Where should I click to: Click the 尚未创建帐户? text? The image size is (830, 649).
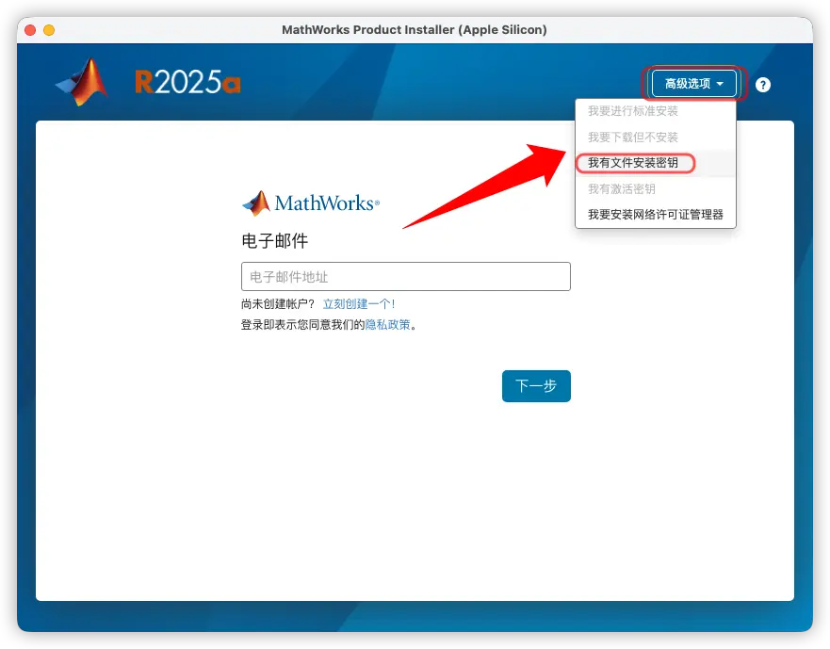pos(278,304)
